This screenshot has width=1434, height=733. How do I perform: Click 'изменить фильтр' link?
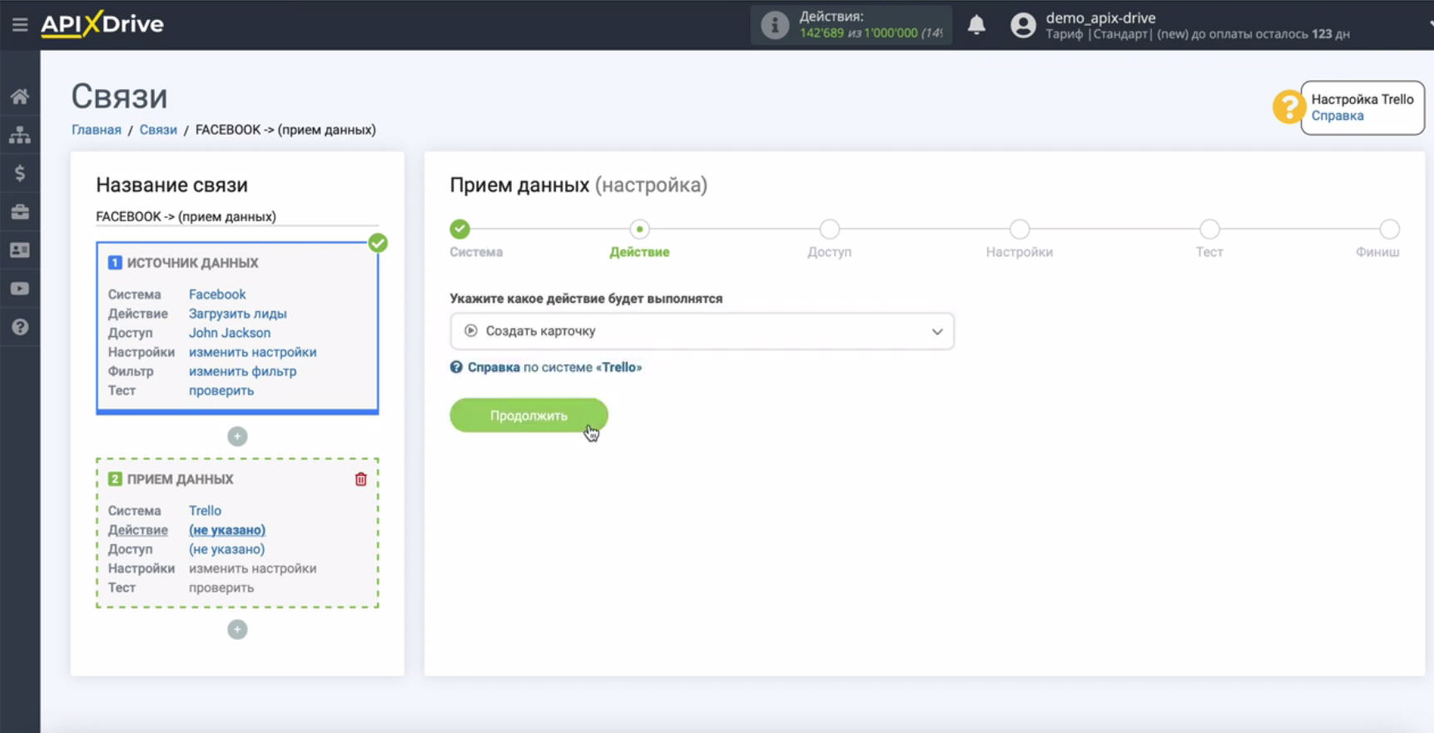[x=242, y=371]
